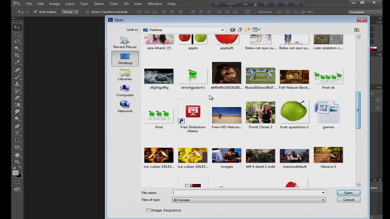Image resolution: width=390 pixels, height=219 pixels.
Task: Toggle Quick Mask mode icon
Action: pyautogui.click(x=17, y=182)
